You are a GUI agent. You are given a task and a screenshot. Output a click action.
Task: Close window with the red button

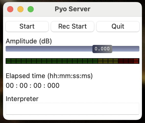tap(10, 9)
